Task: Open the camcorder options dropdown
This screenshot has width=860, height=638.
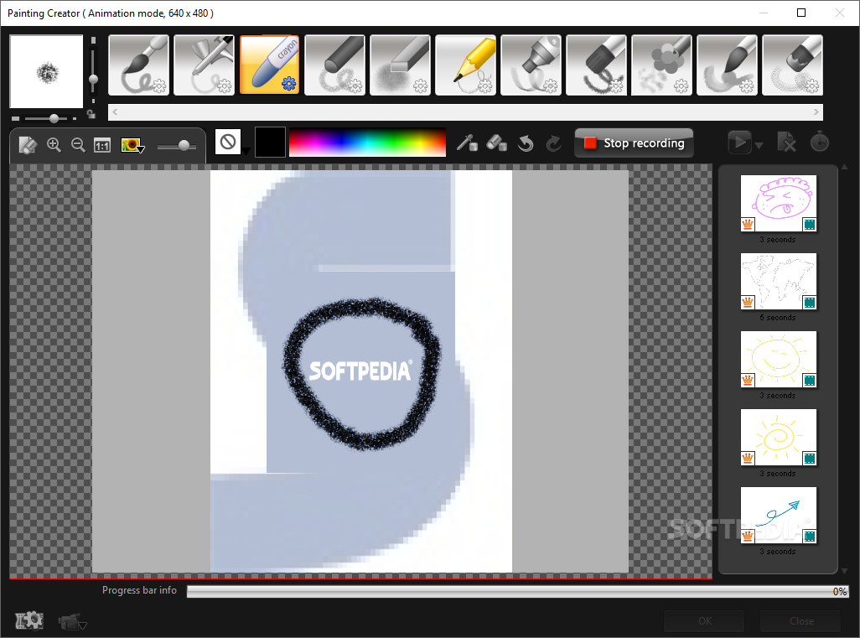Action: [72, 622]
